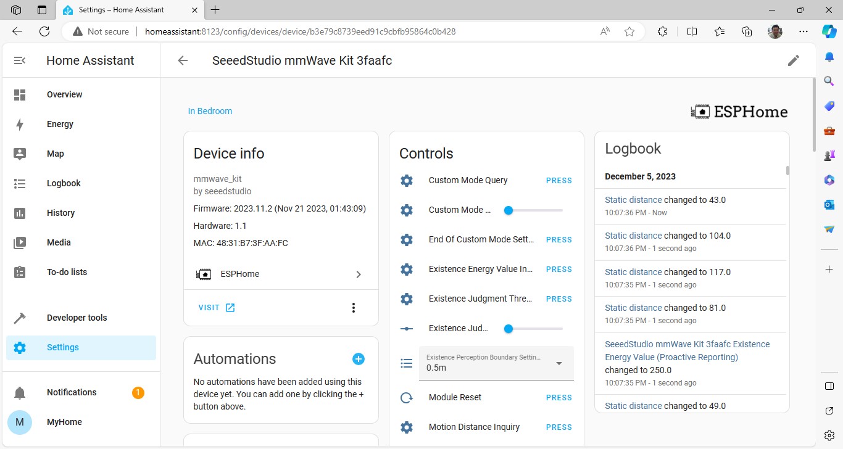Click the ESPHome logo

coord(739,112)
